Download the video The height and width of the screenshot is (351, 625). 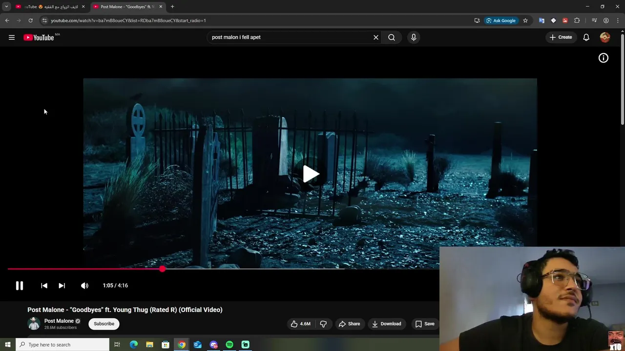[386, 324]
